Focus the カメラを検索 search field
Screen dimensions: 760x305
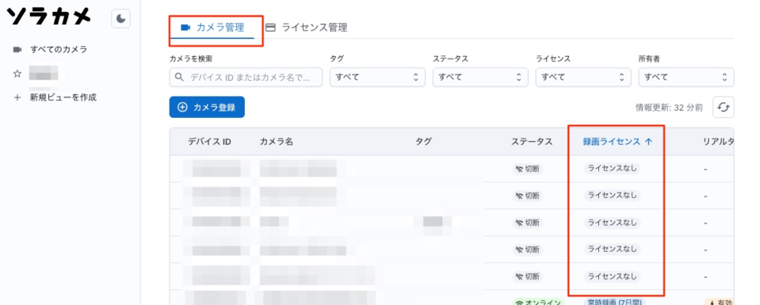[x=246, y=77]
